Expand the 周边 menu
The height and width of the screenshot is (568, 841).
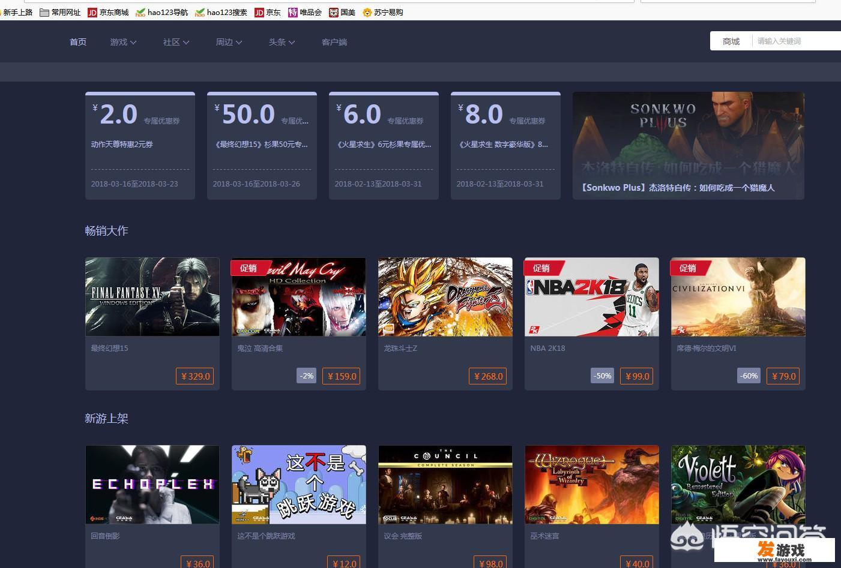[229, 42]
